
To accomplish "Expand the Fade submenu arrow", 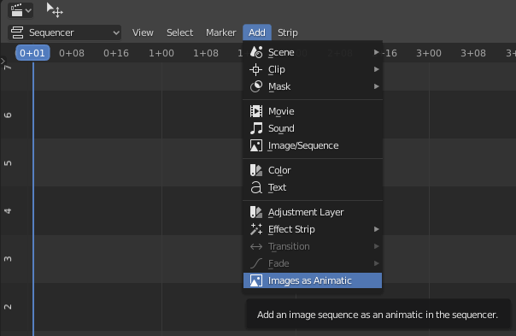I will pos(376,263).
